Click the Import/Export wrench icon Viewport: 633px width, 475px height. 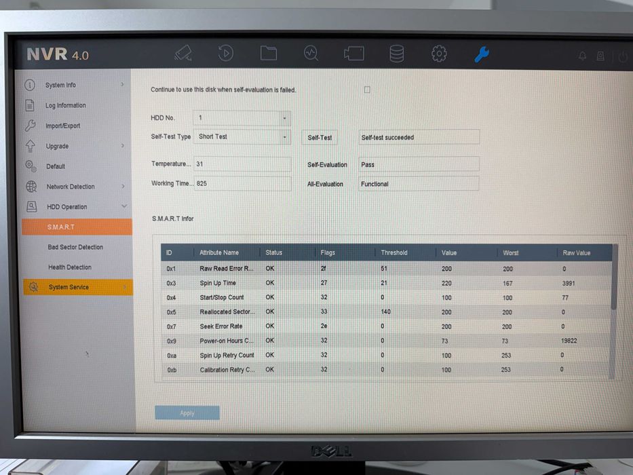click(30, 126)
